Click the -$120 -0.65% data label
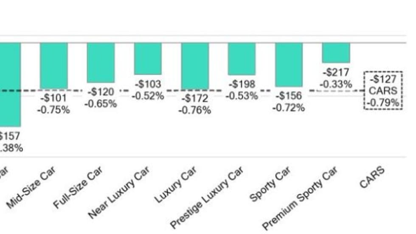Image resolution: width=416 pixels, height=234 pixels. 101,97
